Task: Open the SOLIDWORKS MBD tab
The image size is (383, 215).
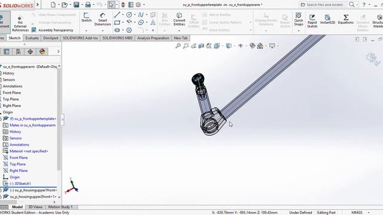Action: tap(117, 38)
